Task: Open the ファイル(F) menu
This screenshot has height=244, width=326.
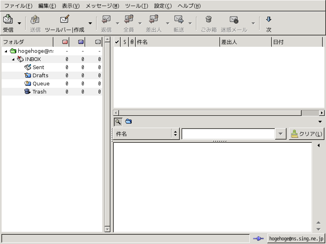Action: coord(18,6)
